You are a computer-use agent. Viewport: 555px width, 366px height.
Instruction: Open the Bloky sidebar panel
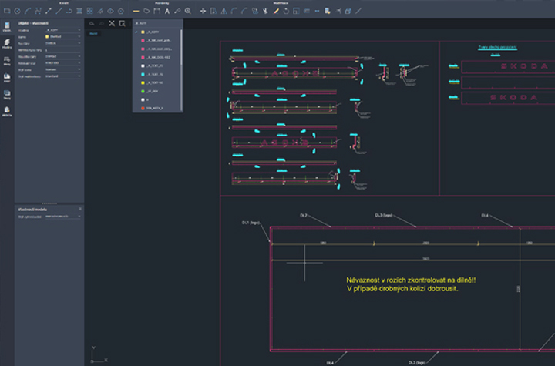pyautogui.click(x=7, y=62)
